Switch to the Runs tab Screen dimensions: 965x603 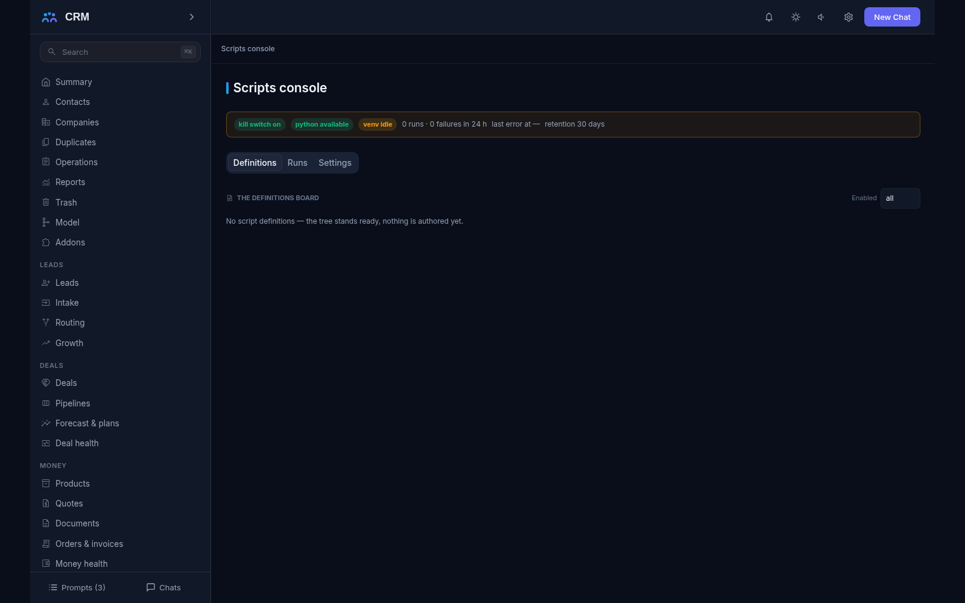[297, 163]
